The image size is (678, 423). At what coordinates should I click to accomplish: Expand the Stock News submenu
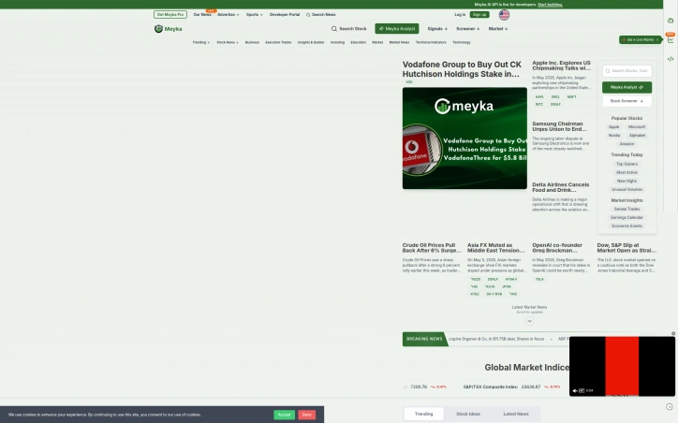[x=228, y=42]
